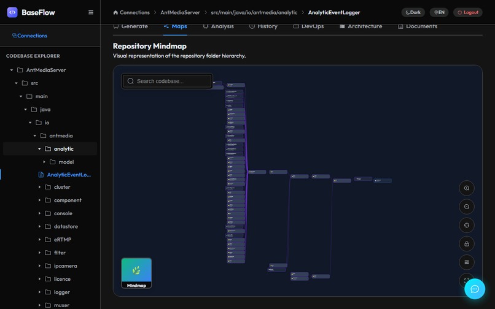495x309 pixels.
Task: Select the datastore folder label
Action: (66, 226)
